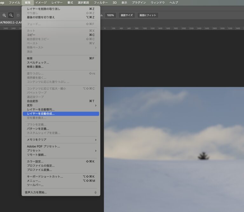Select キーボードショートカット... menu item
Screen dimensions: 244x212
tap(45, 176)
